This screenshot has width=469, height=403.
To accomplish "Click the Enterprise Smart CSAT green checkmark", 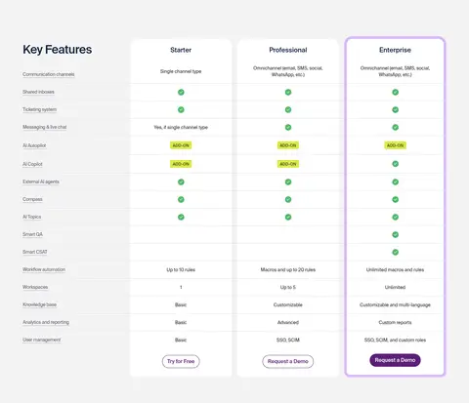I will [x=395, y=252].
